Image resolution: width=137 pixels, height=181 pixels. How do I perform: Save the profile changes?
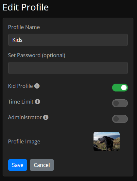18,165
